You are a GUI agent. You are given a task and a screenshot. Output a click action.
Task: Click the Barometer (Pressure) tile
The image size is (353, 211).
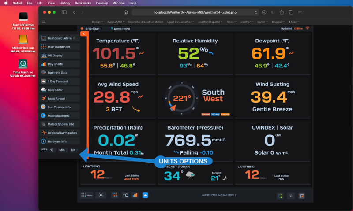pos(195,141)
